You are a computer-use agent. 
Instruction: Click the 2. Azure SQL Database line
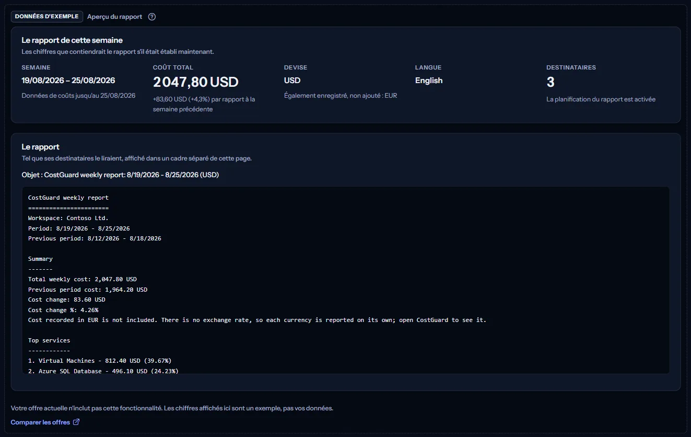[x=103, y=371]
